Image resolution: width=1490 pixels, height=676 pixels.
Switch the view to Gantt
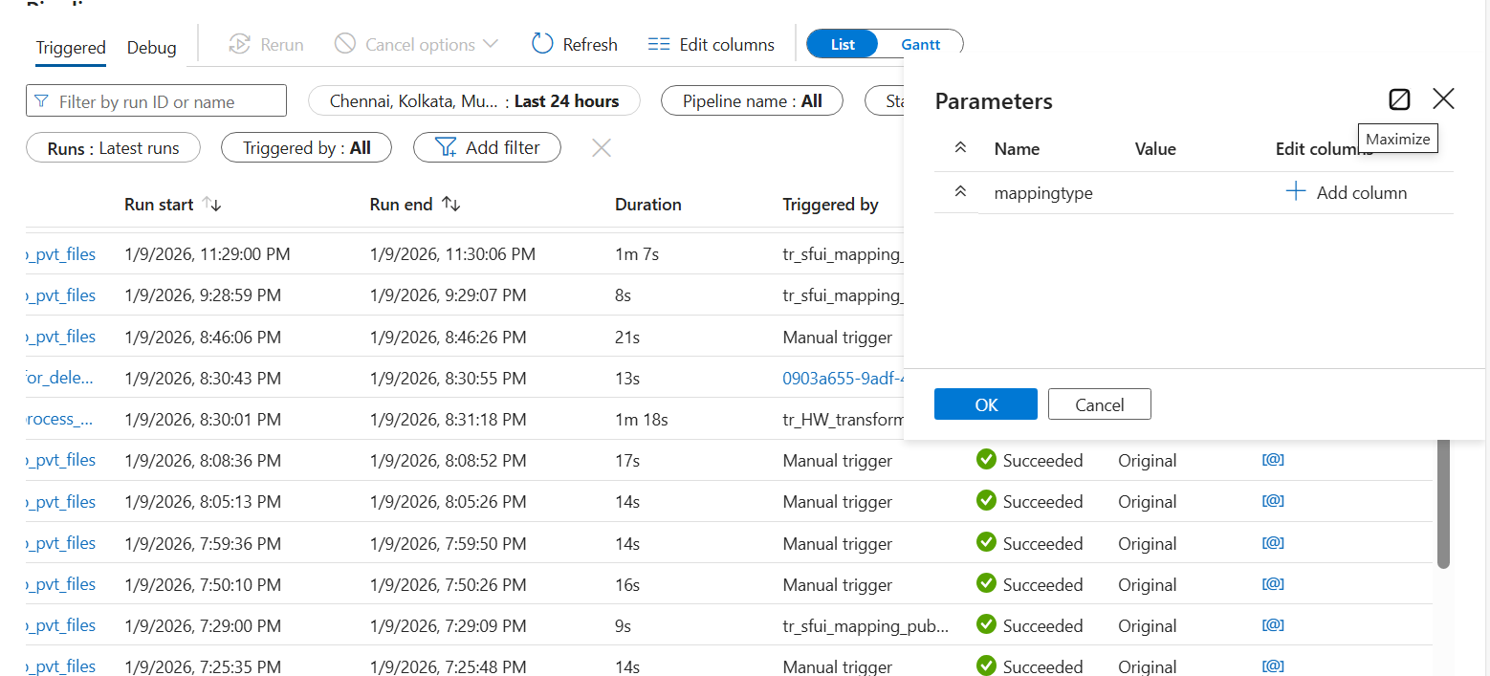pos(920,44)
